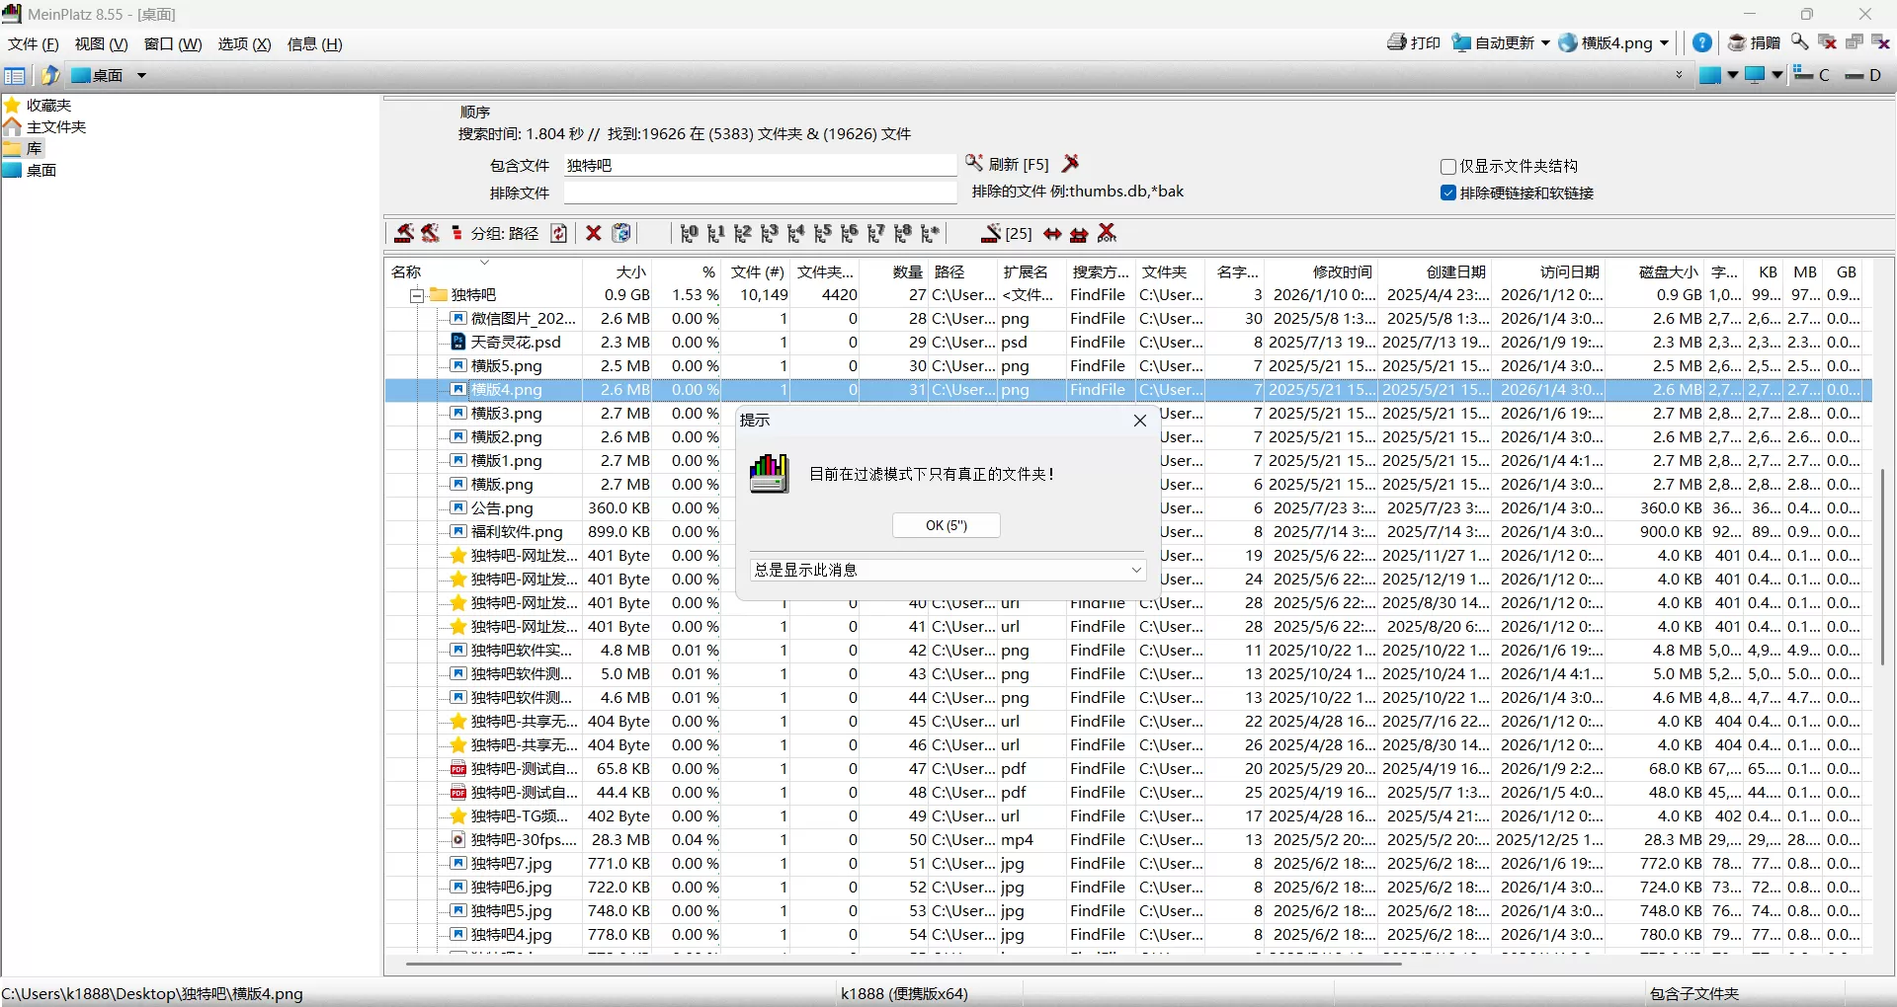The height and width of the screenshot is (1007, 1897).
Task: Click the red double-arrow column width icon
Action: click(x=1052, y=234)
